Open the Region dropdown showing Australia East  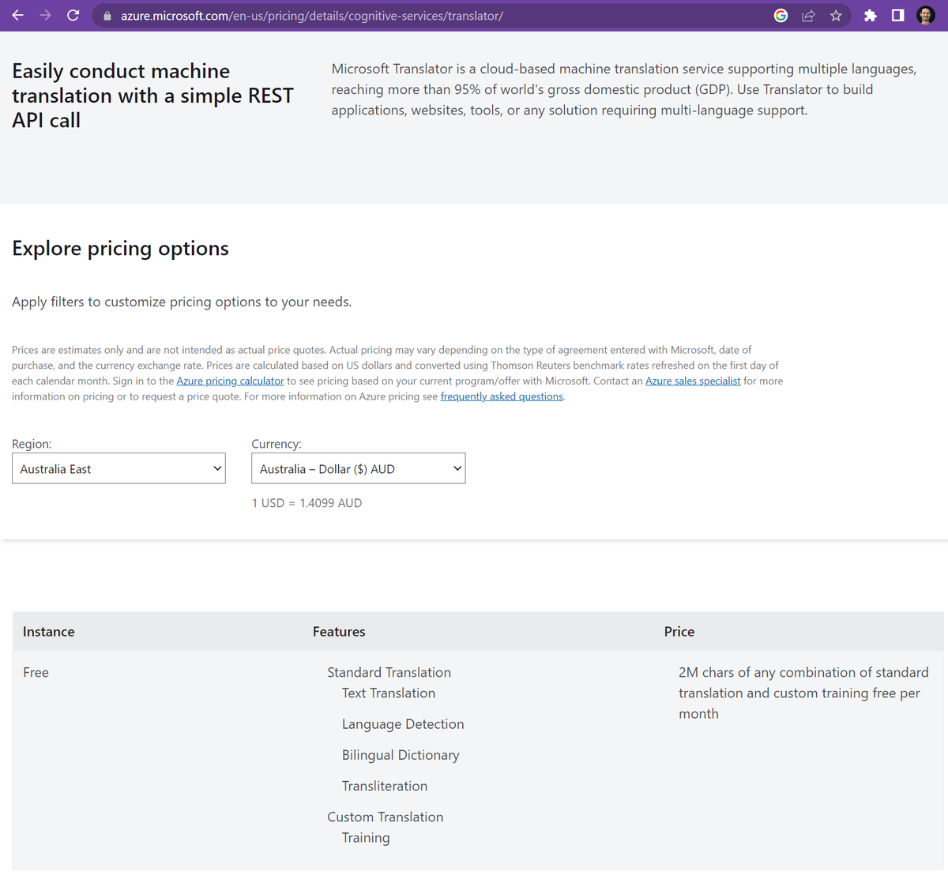pyautogui.click(x=118, y=468)
